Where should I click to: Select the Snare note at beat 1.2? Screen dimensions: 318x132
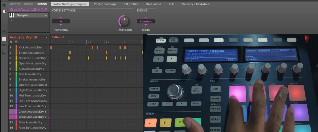pyautogui.click(x=70, y=53)
